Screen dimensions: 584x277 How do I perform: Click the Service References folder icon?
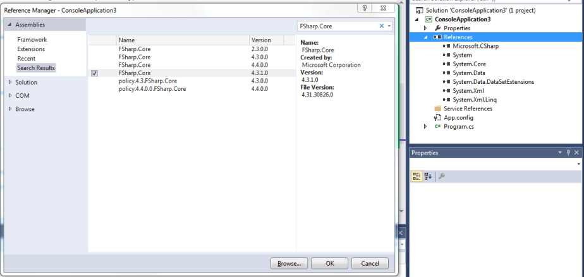point(437,109)
